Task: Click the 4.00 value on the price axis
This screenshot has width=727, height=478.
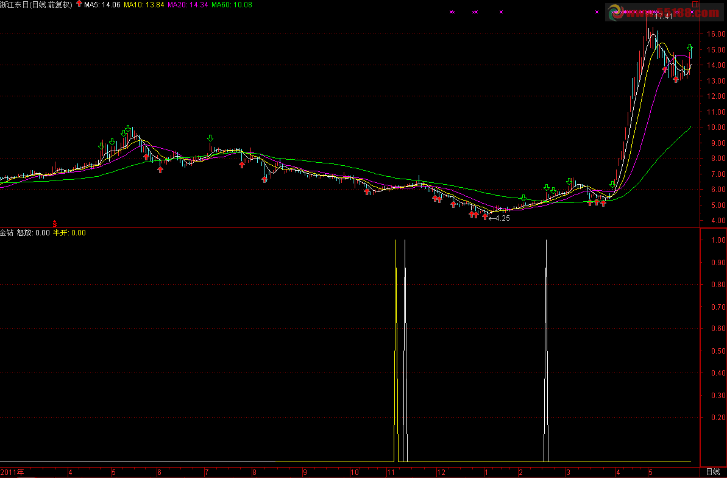Action: pyautogui.click(x=718, y=221)
